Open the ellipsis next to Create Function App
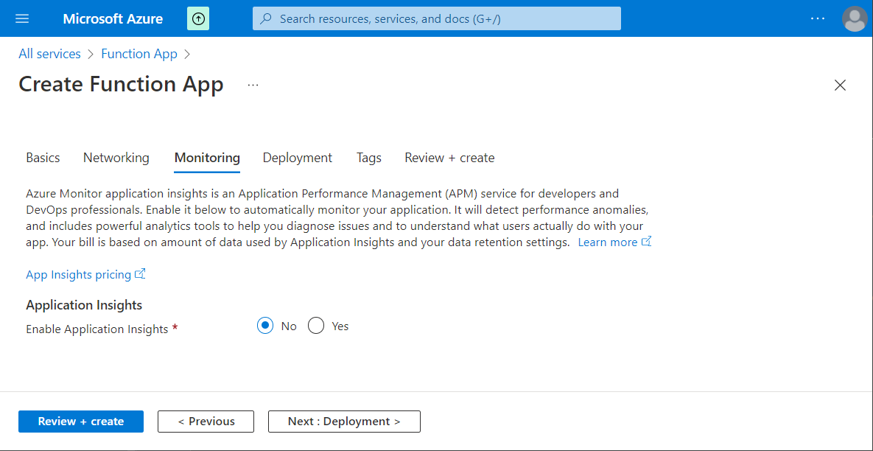This screenshot has height=451, width=873. click(x=253, y=85)
